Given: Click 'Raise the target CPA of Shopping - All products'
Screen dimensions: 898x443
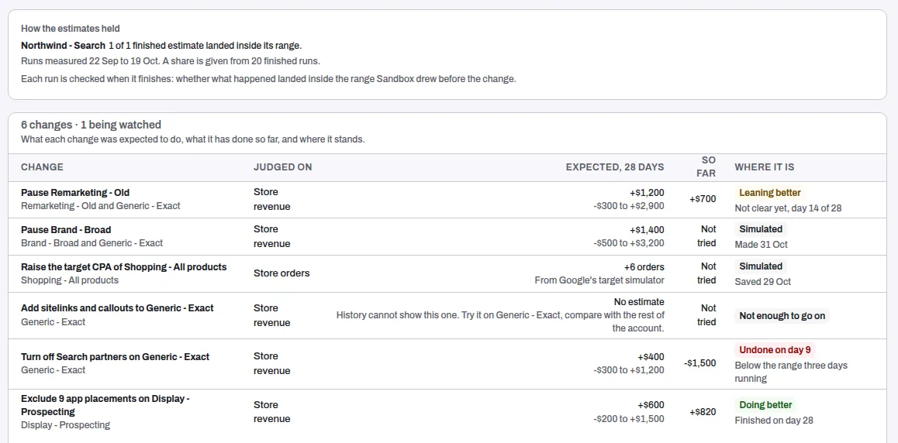Looking at the screenshot, I should point(124,267).
